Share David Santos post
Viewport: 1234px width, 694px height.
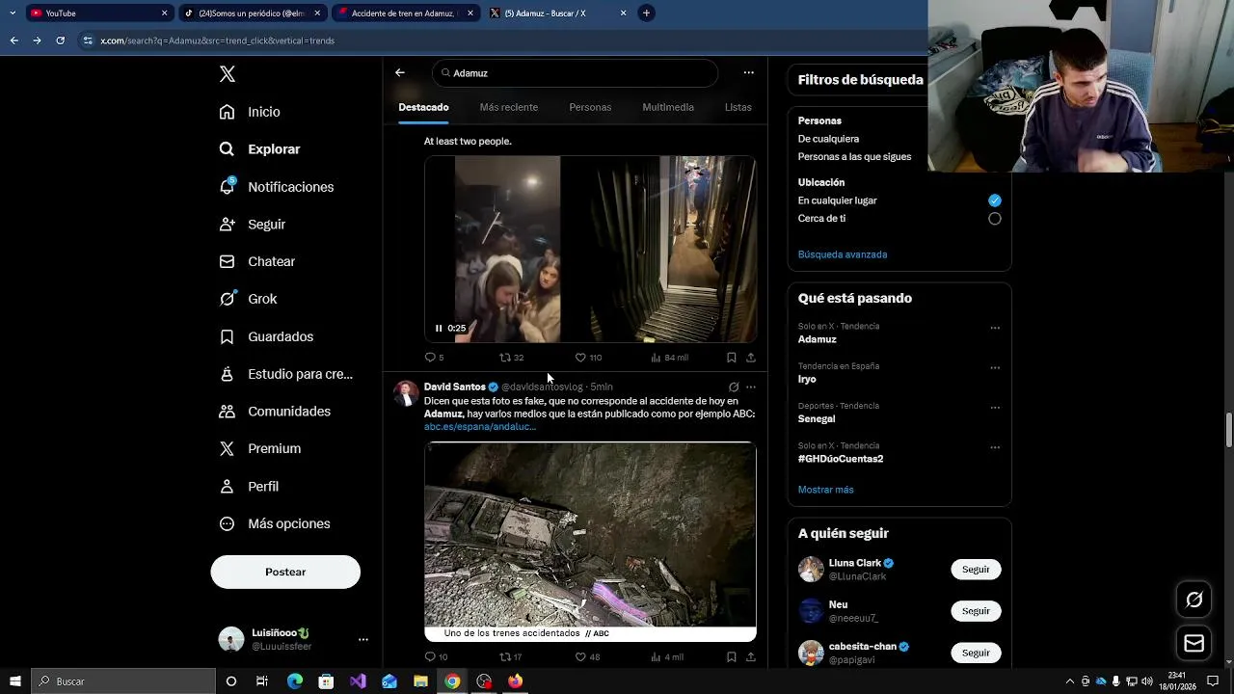point(751,657)
